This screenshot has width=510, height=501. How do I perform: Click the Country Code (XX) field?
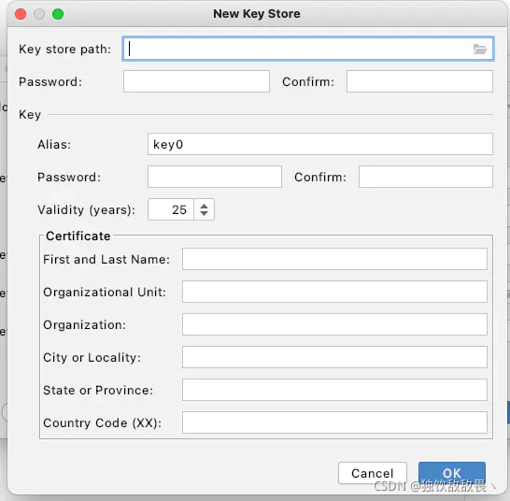(334, 422)
